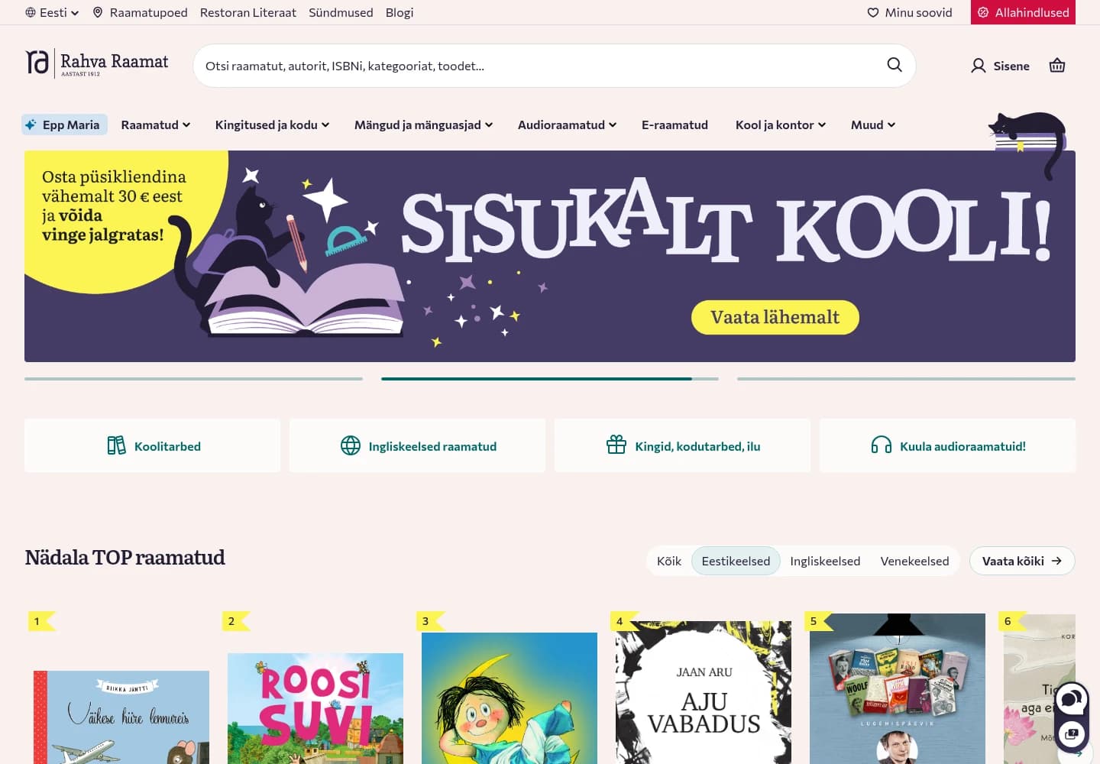Image resolution: width=1100 pixels, height=764 pixels.
Task: Expand the Muud menu
Action: click(x=873, y=125)
